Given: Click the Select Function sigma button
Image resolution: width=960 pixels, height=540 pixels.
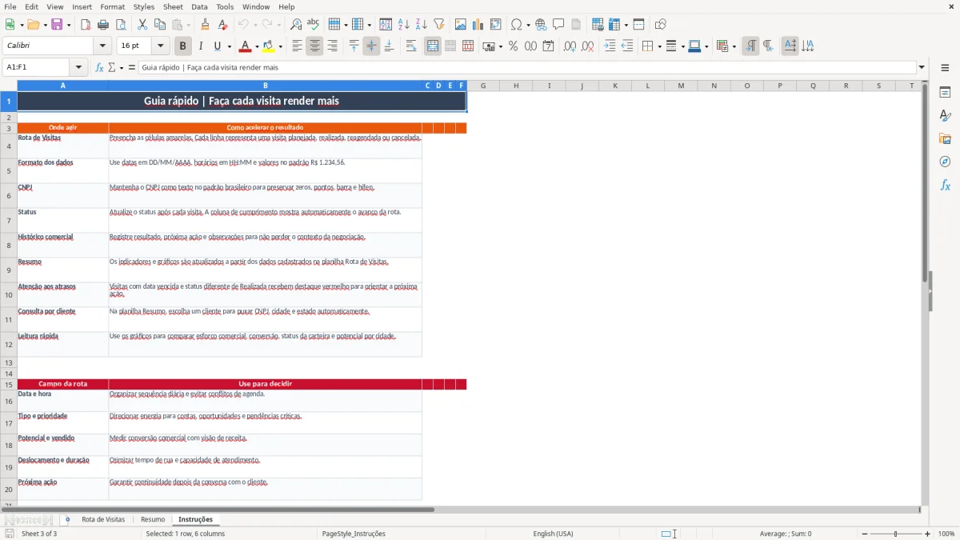Looking at the screenshot, I should (112, 68).
